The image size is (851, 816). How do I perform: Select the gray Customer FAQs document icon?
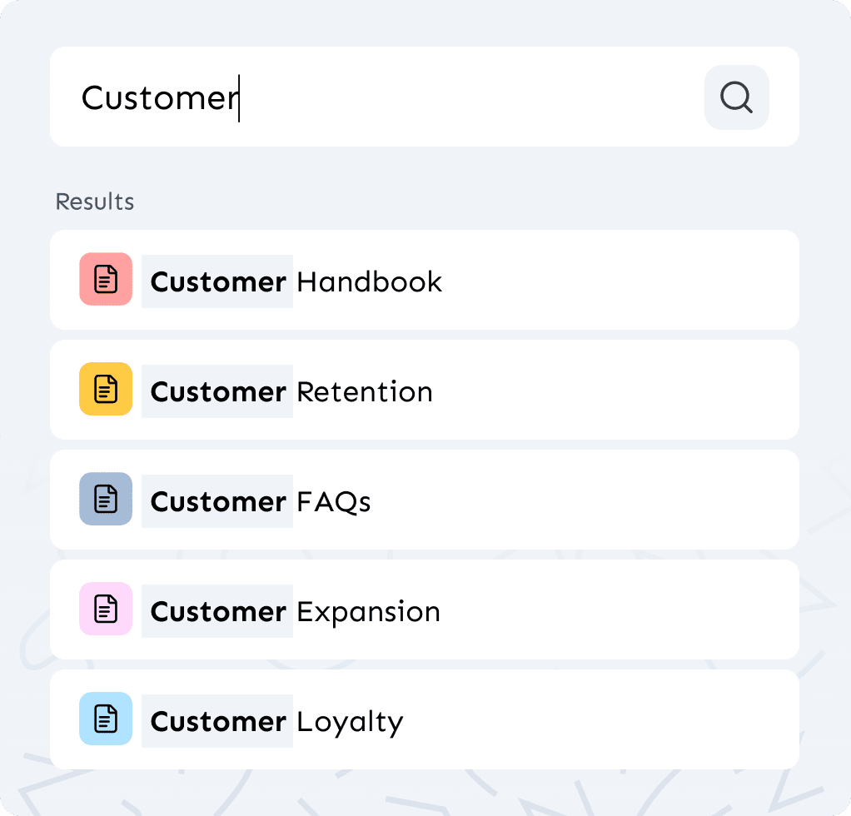click(106, 499)
